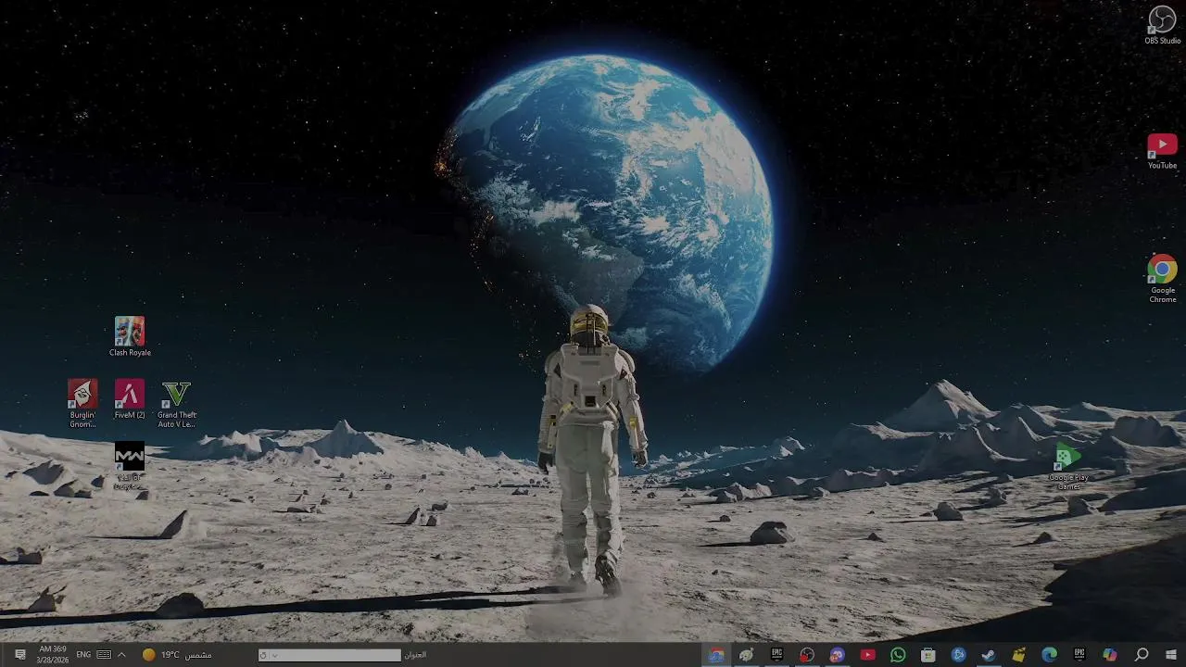
Task: Select the FiveM (2) desktop shortcut
Action: pyautogui.click(x=130, y=399)
